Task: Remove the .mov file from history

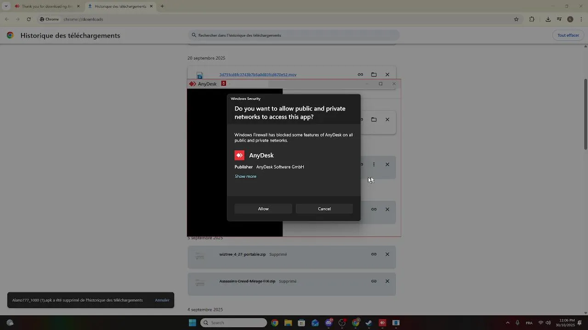Action: (x=387, y=75)
